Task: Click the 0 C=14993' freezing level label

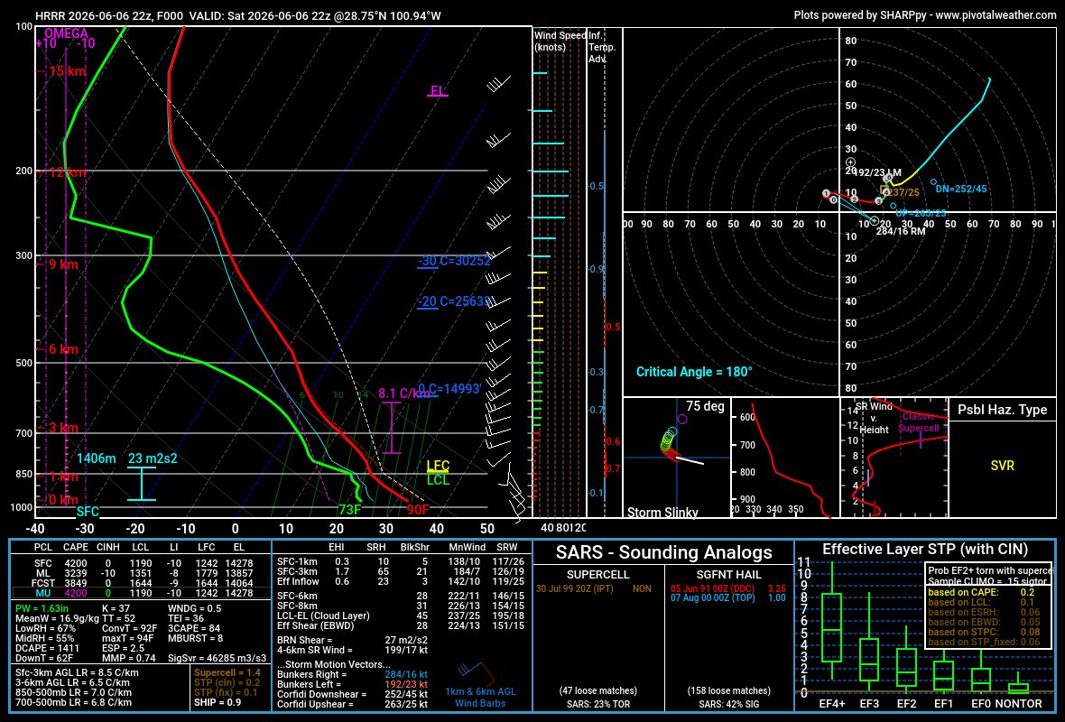Action: [449, 388]
